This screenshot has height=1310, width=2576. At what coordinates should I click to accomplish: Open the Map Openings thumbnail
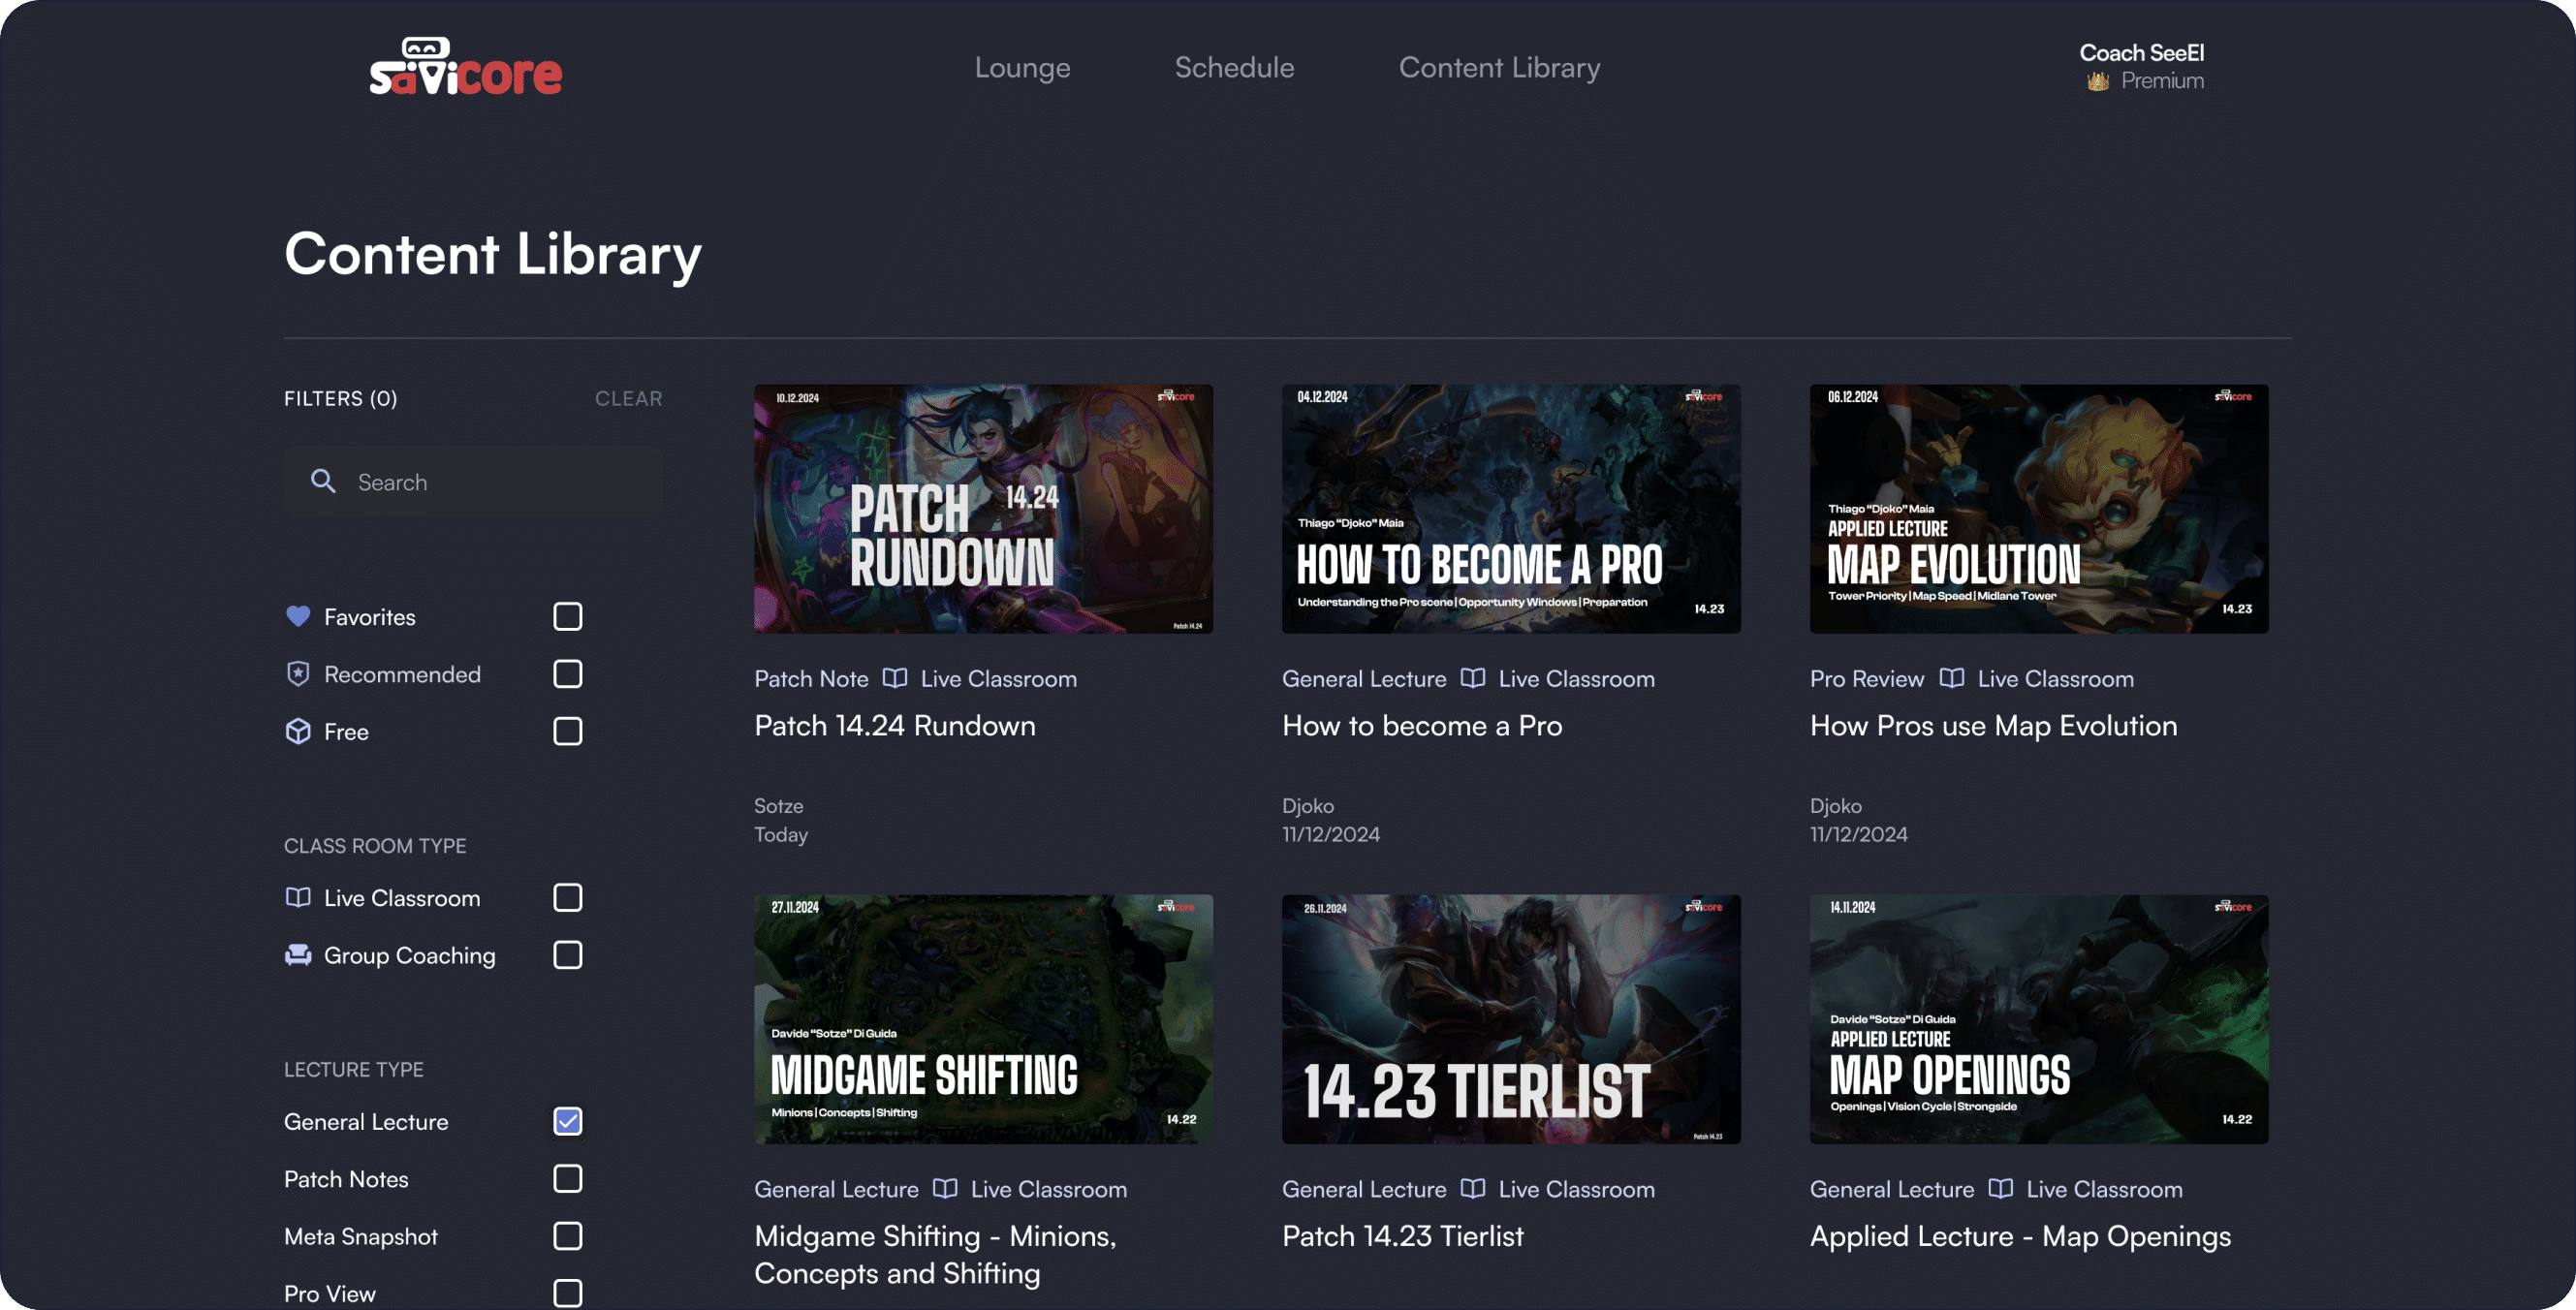coord(2039,1019)
